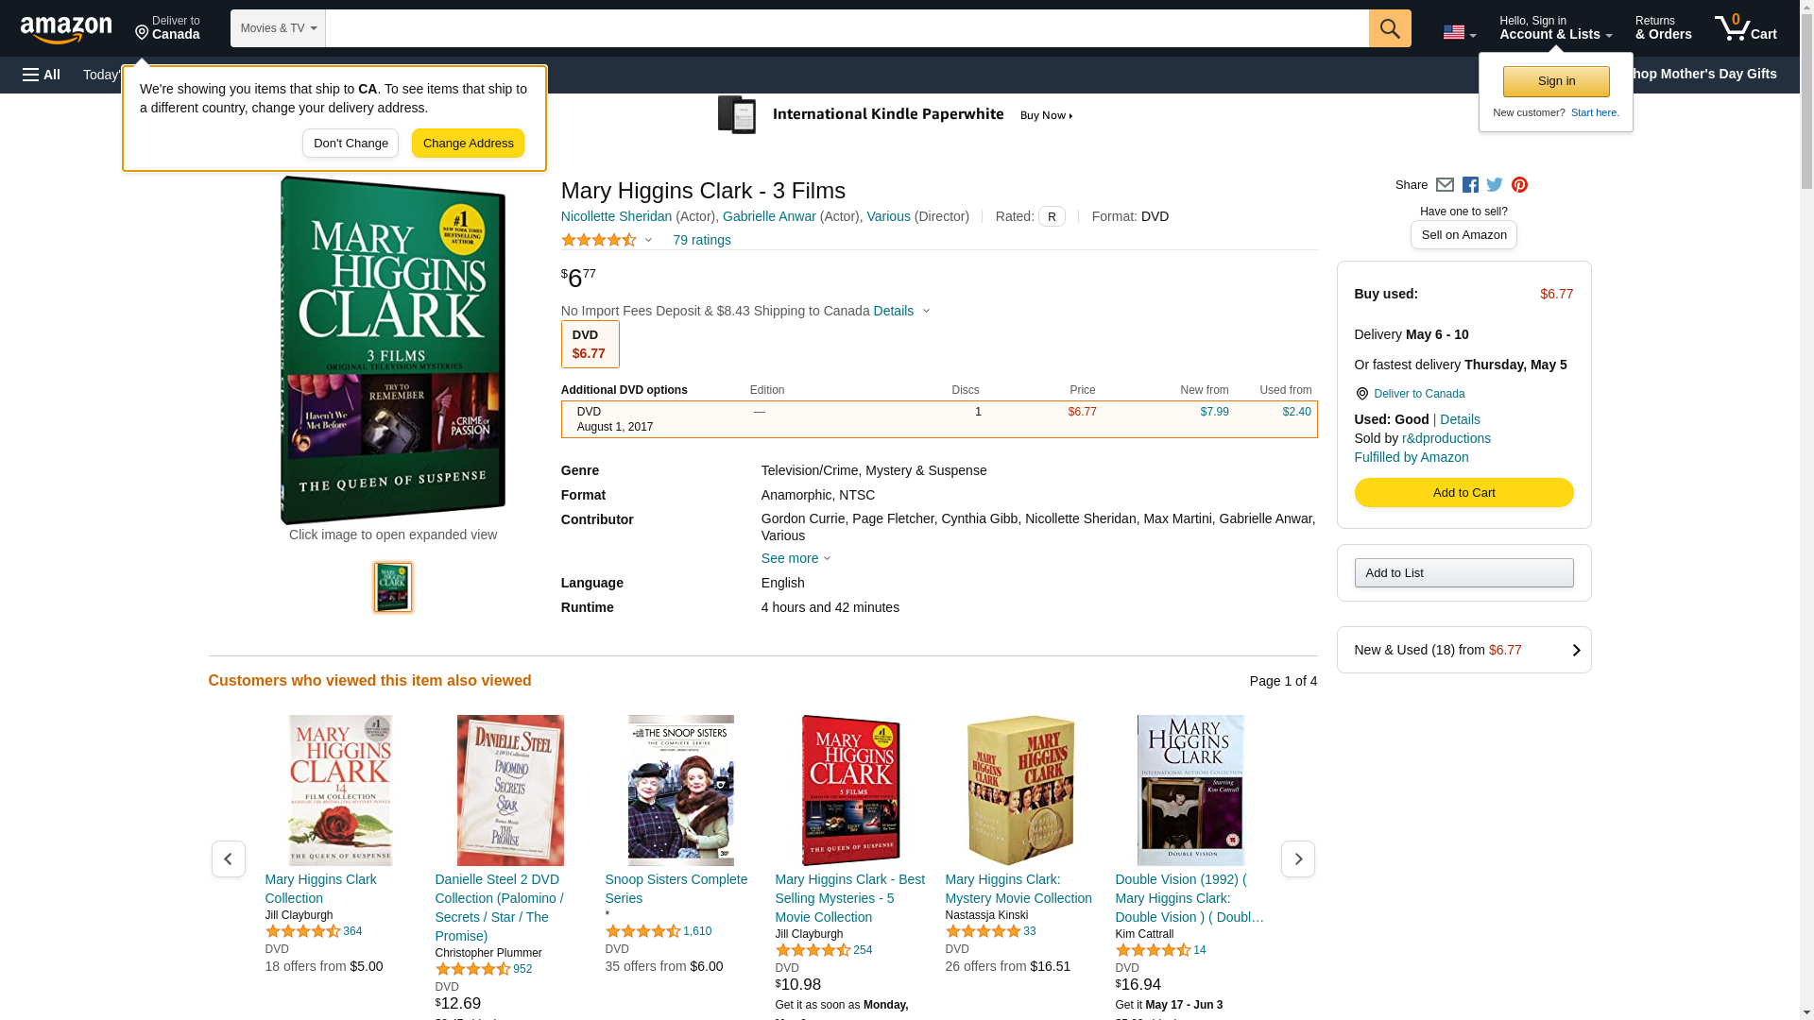Select the DVD cover thumbnail
This screenshot has height=1020, width=1814.
(x=393, y=587)
